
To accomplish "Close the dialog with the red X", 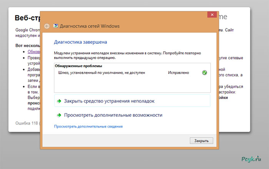I will [212, 15].
